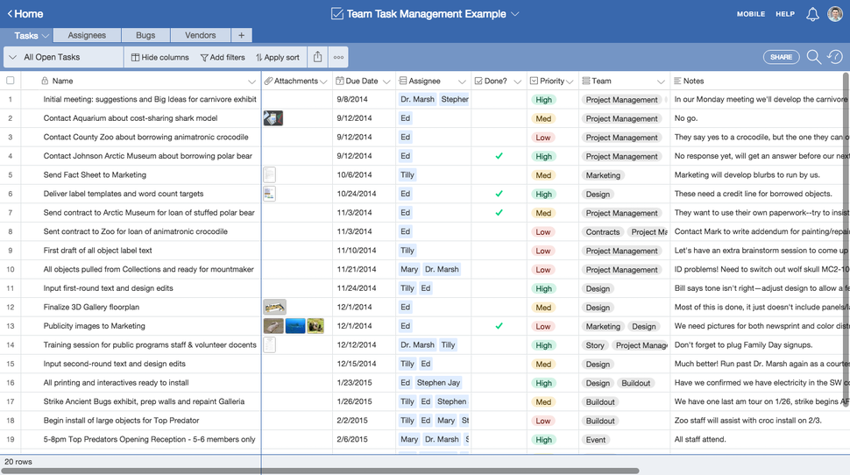Open the Tasks tab dropdown arrow
Viewport: 850px width, 475px height.
click(46, 36)
